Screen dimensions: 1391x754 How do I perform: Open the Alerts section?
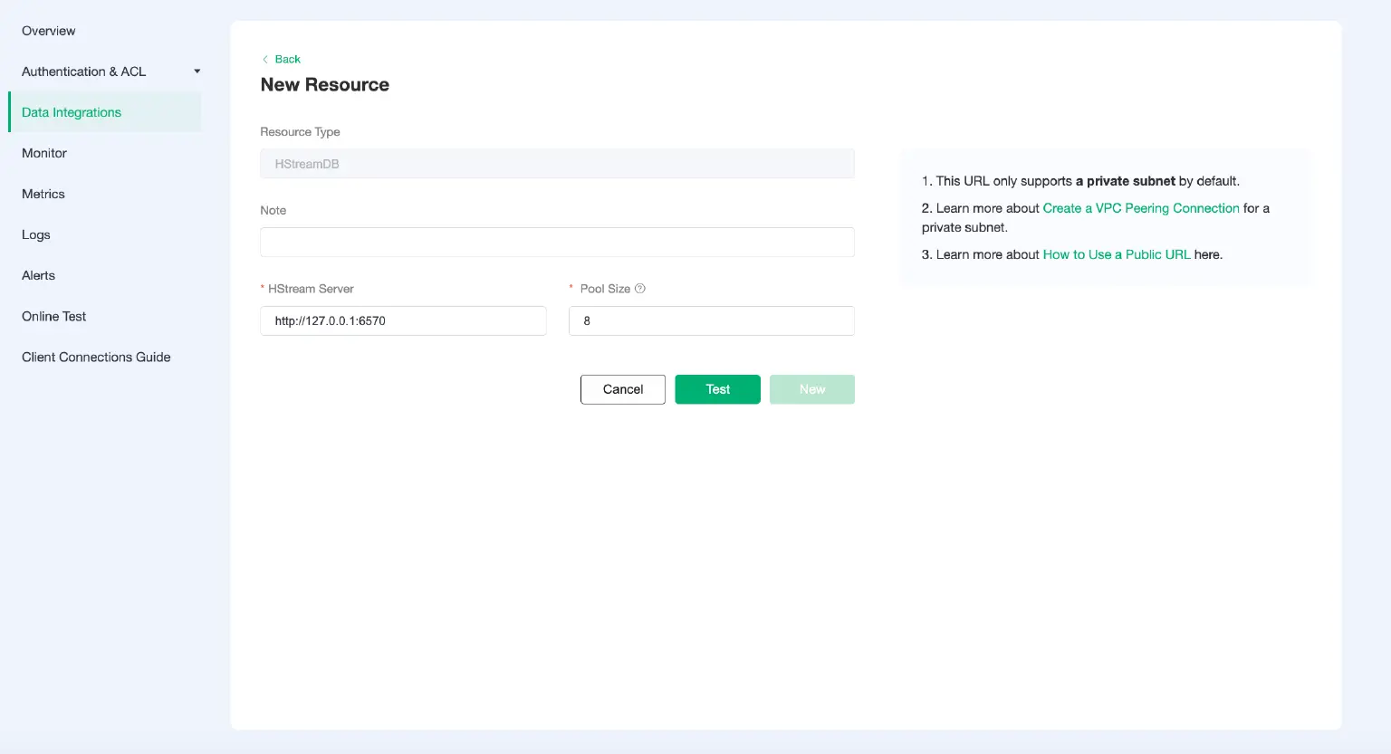tap(38, 275)
